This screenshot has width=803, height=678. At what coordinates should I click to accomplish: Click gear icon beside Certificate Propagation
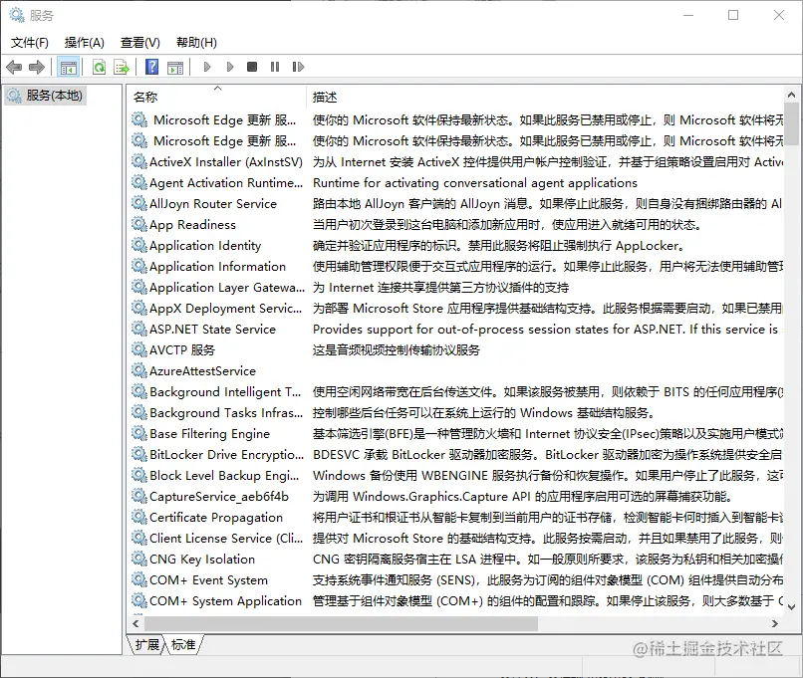click(x=139, y=517)
